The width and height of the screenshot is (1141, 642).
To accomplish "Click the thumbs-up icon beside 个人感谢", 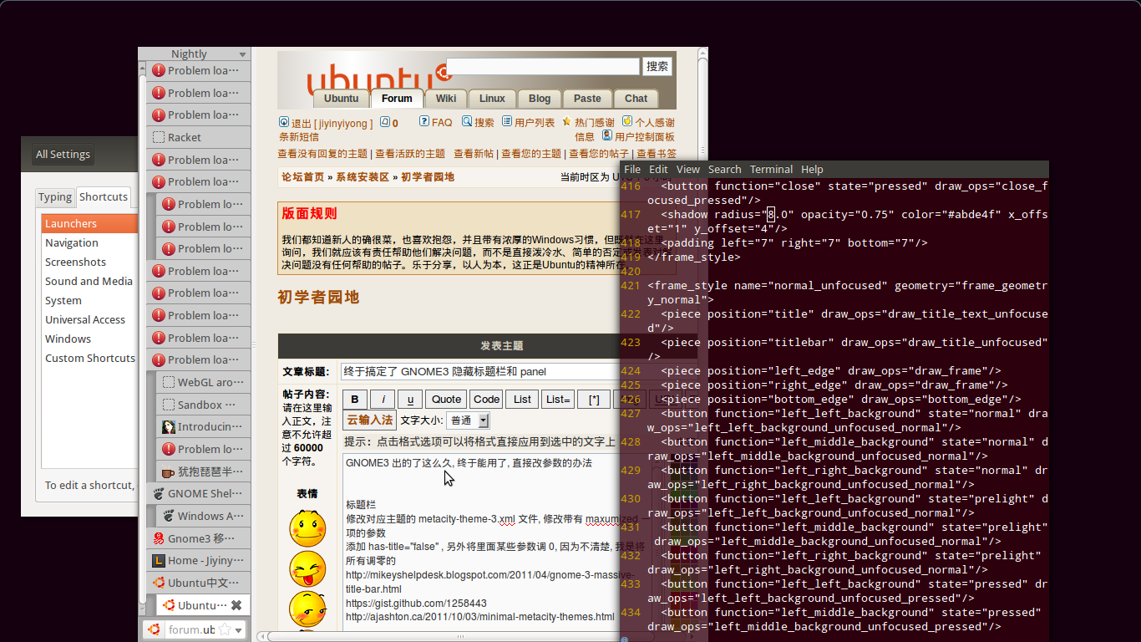I will coord(627,121).
